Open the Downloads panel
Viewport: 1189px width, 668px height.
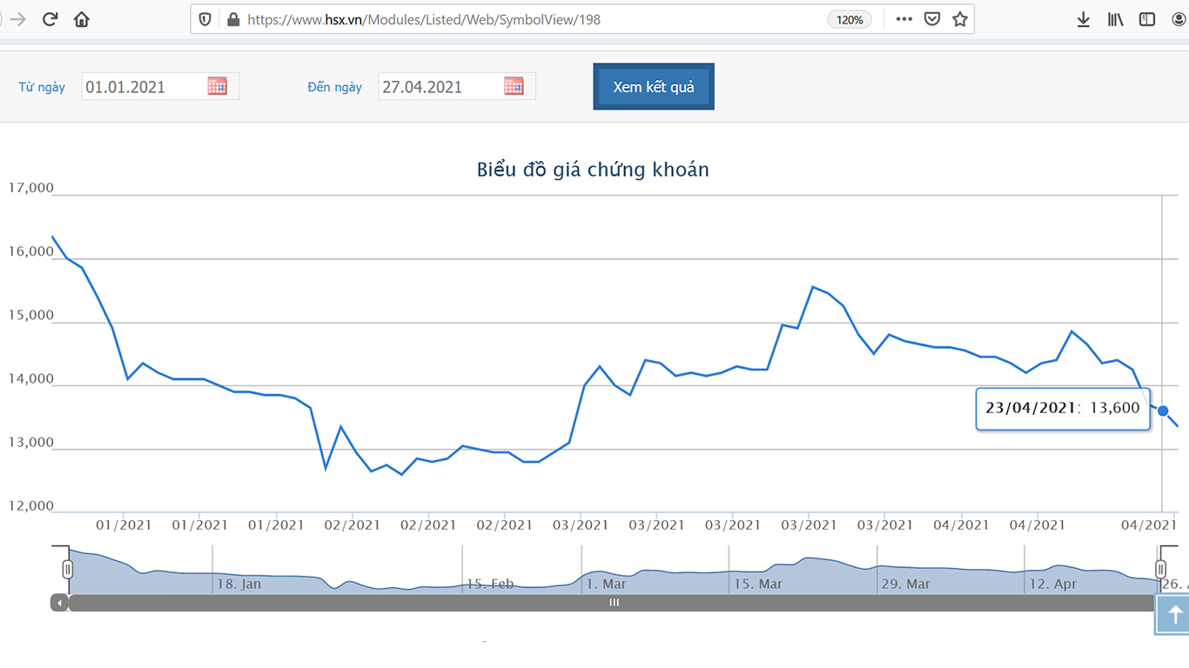(x=1084, y=19)
